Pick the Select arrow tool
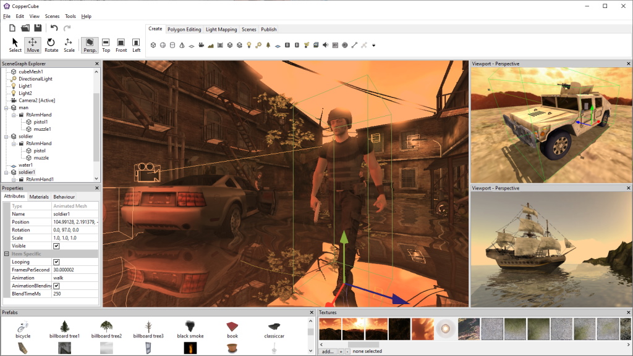 coord(15,44)
